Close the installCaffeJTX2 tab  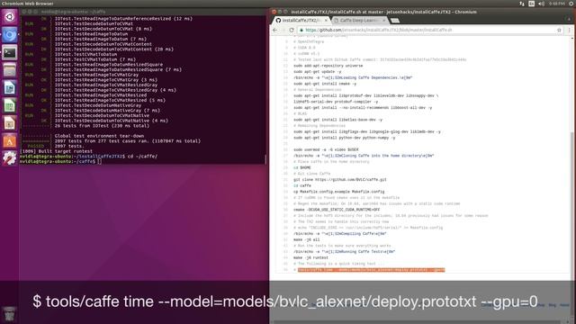coord(326,21)
